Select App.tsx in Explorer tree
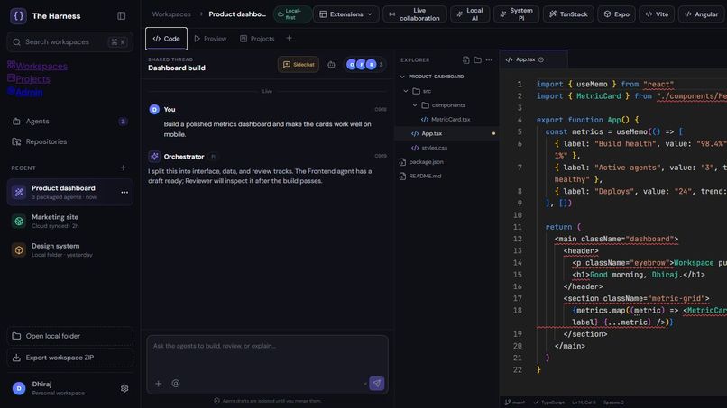 (446, 133)
